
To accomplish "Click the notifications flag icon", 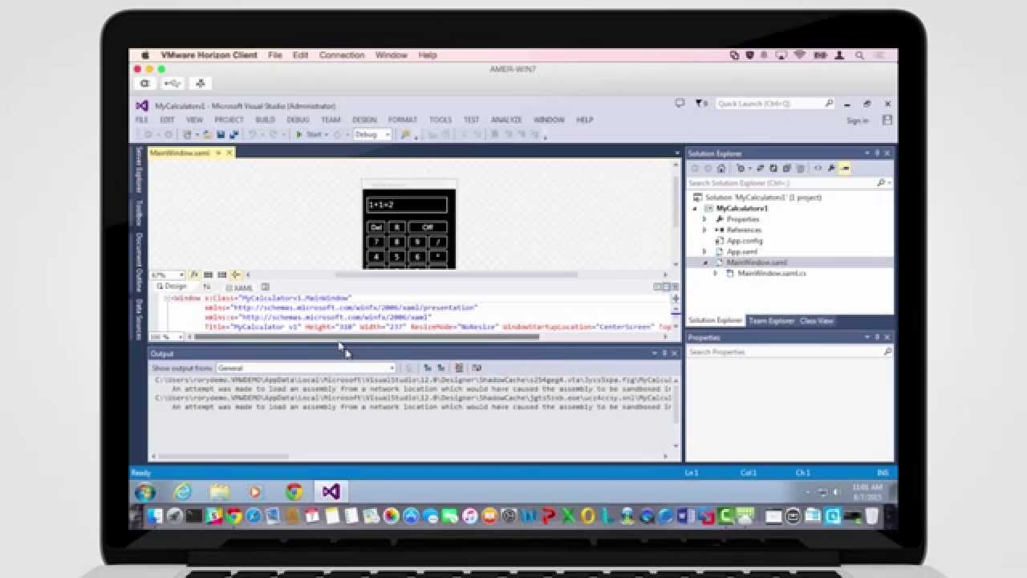I will click(700, 104).
